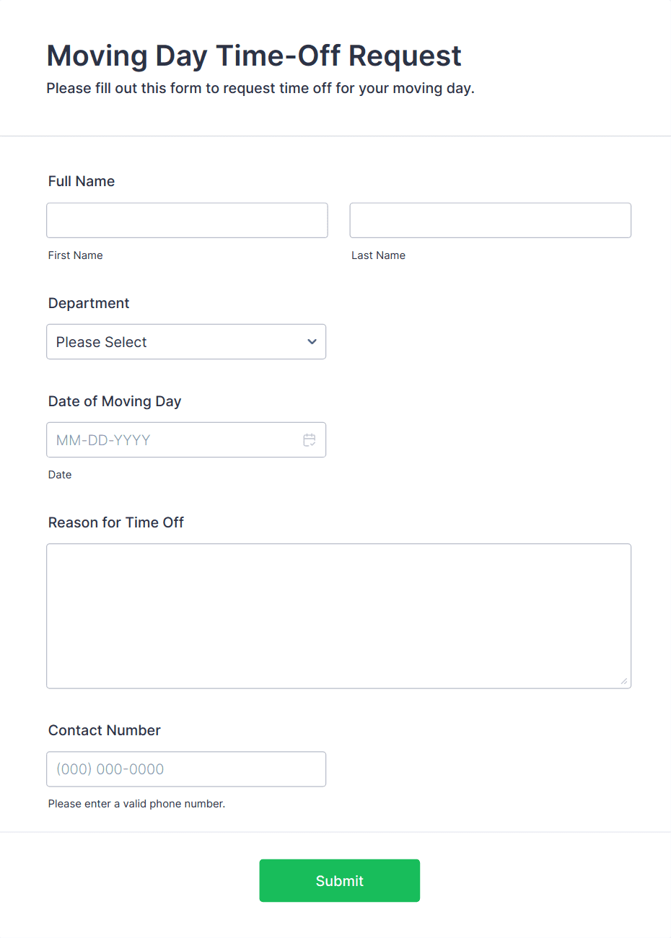This screenshot has width=671, height=938.
Task: Click the 'Moving Day Time-Off Request' heading
Action: (254, 56)
